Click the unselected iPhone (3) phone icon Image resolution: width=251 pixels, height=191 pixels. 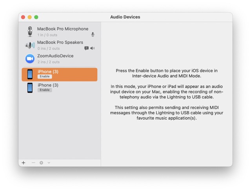tap(30, 88)
